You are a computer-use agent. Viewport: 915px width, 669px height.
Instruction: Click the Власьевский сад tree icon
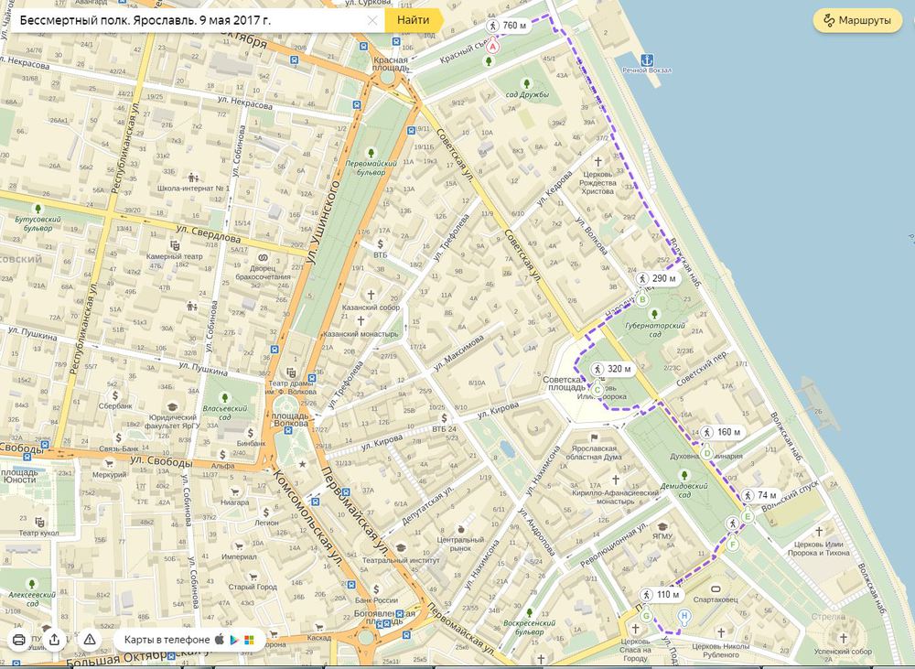pyautogui.click(x=225, y=397)
